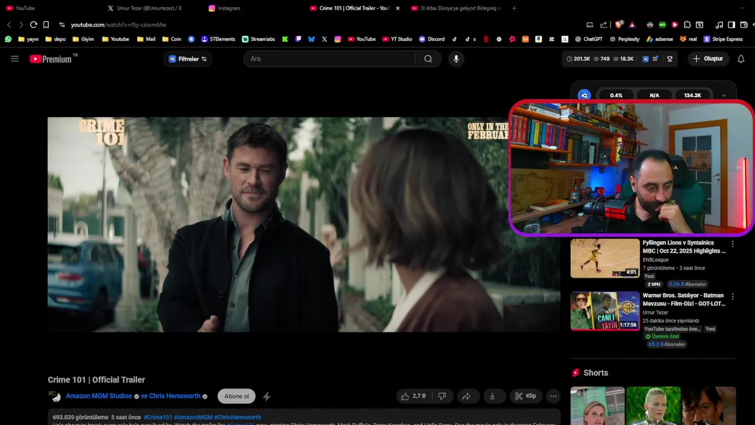The width and height of the screenshot is (755, 425).
Task: Open the YT Studio bookmark
Action: (398, 39)
